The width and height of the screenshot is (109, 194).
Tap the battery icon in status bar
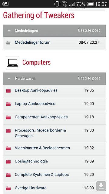(x=90, y=4)
